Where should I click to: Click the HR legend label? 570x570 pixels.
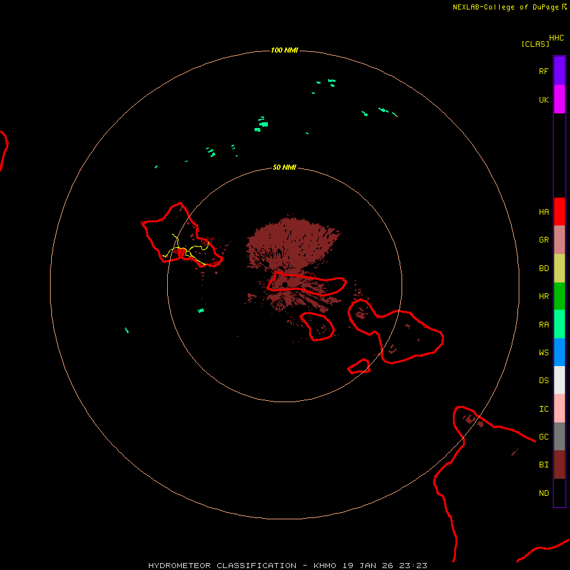(x=543, y=296)
